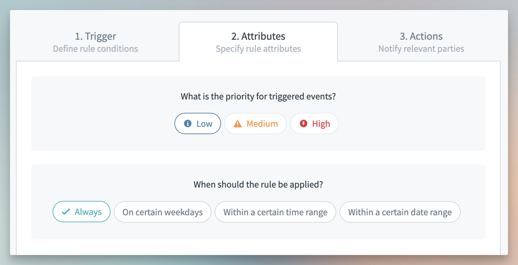Image resolution: width=518 pixels, height=265 pixels.
Task: Click the orange warning triangle icon
Action: [x=238, y=124]
